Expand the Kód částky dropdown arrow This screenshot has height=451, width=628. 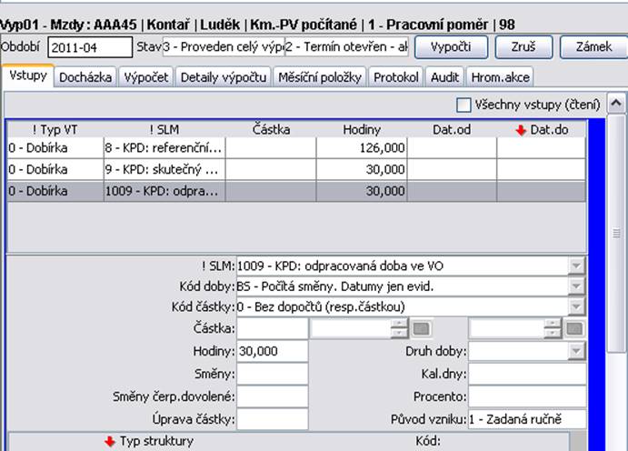tap(576, 306)
